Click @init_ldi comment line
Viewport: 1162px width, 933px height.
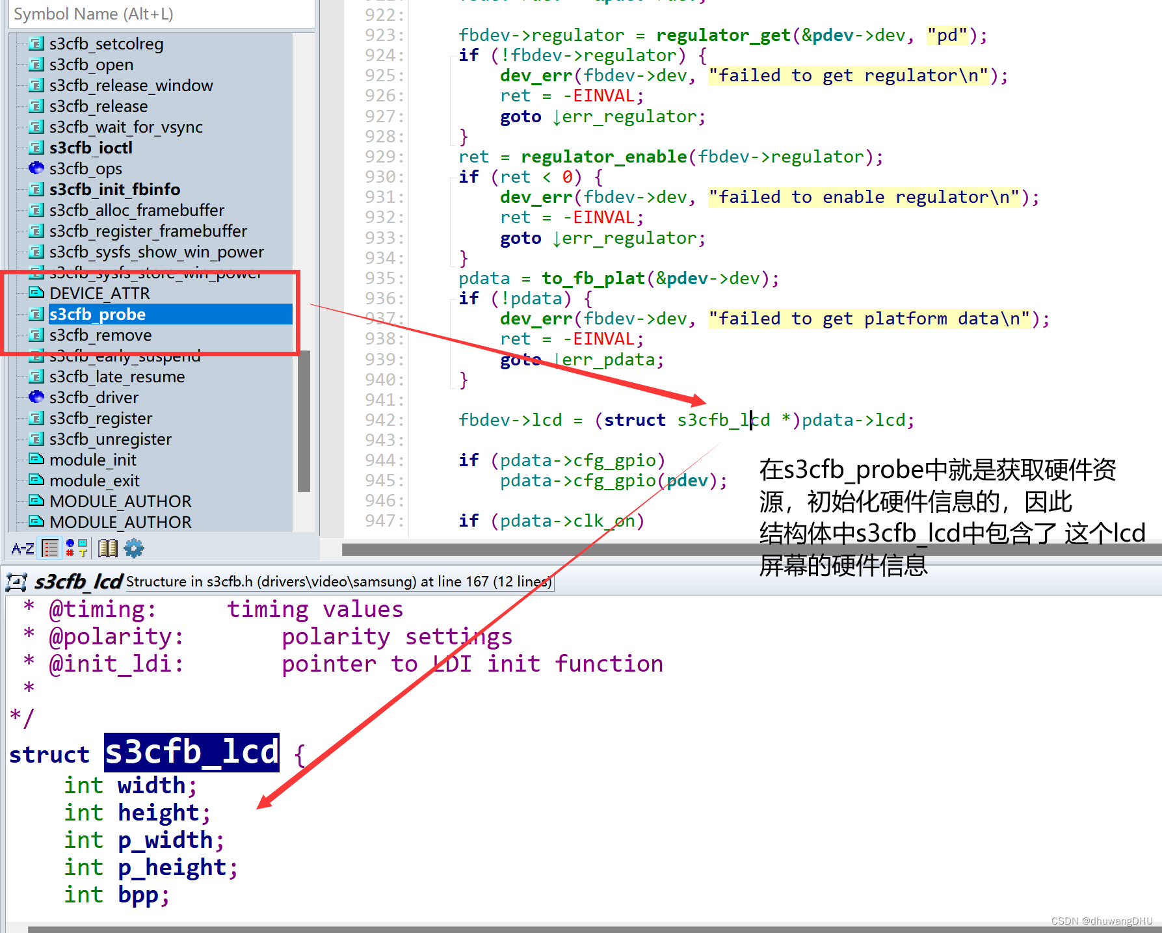[x=343, y=664]
